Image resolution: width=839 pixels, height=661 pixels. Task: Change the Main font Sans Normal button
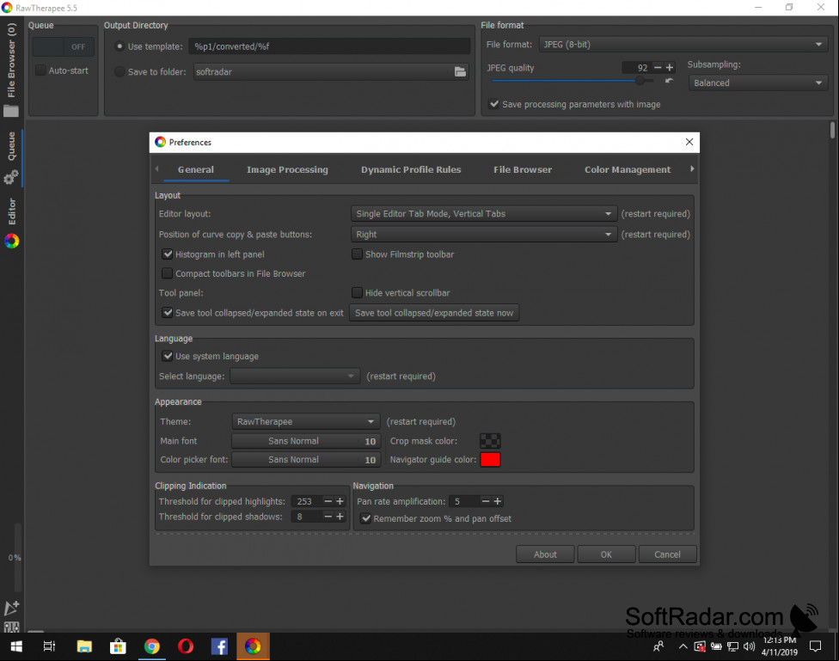pos(305,441)
